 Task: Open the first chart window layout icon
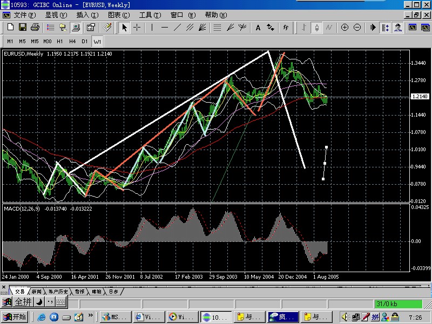[413, 28]
